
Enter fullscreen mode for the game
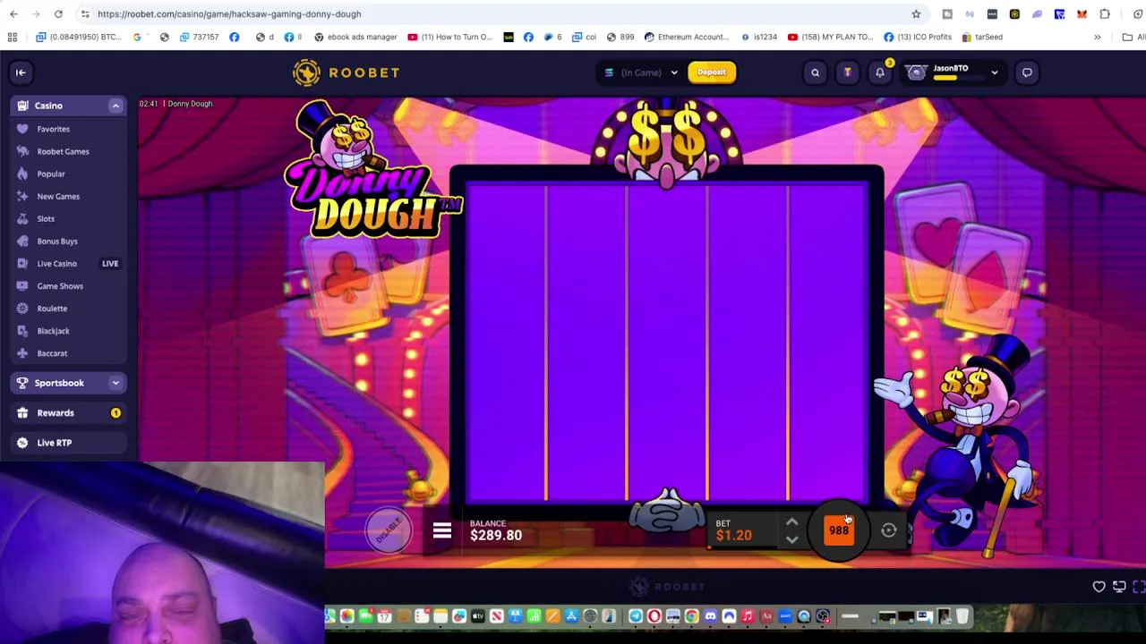[x=1139, y=587]
